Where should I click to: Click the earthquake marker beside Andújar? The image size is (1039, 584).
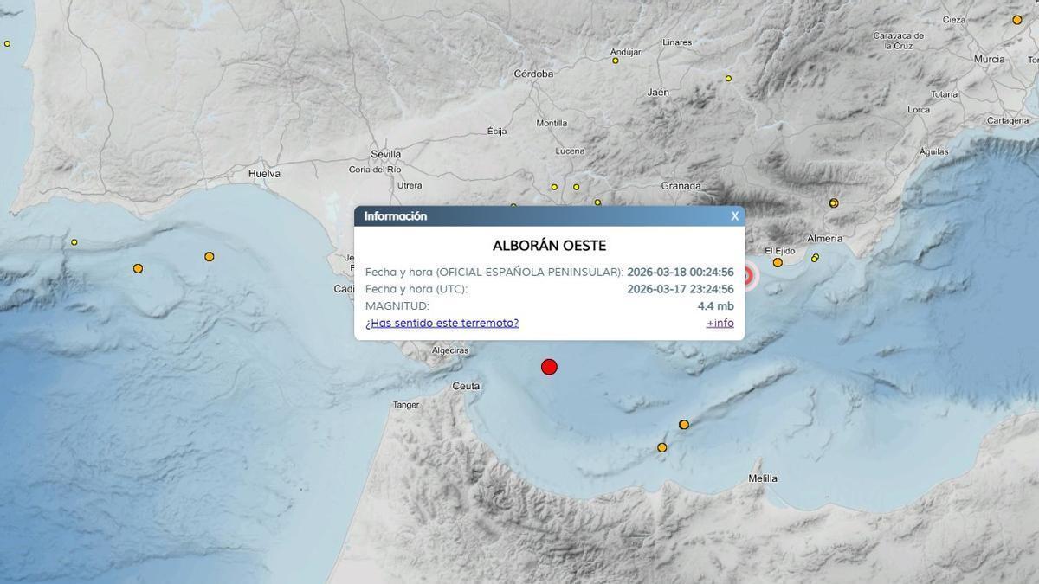(616, 61)
